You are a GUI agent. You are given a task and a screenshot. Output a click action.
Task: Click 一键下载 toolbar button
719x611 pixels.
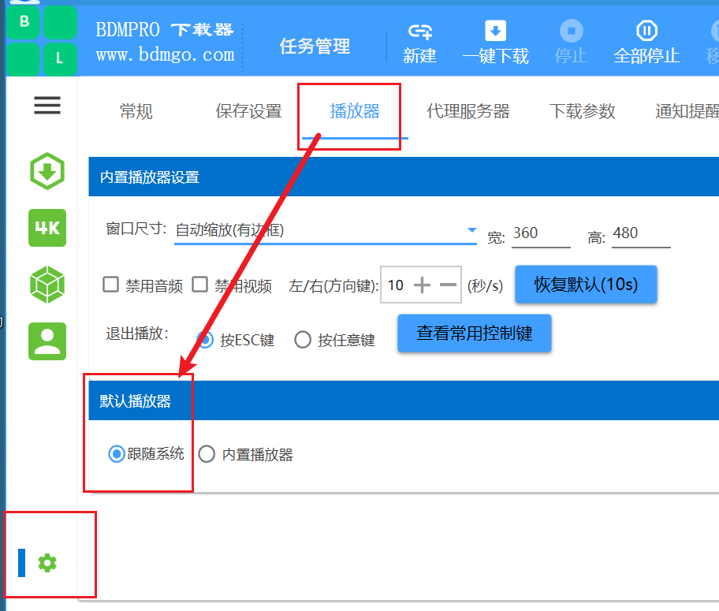tap(496, 43)
